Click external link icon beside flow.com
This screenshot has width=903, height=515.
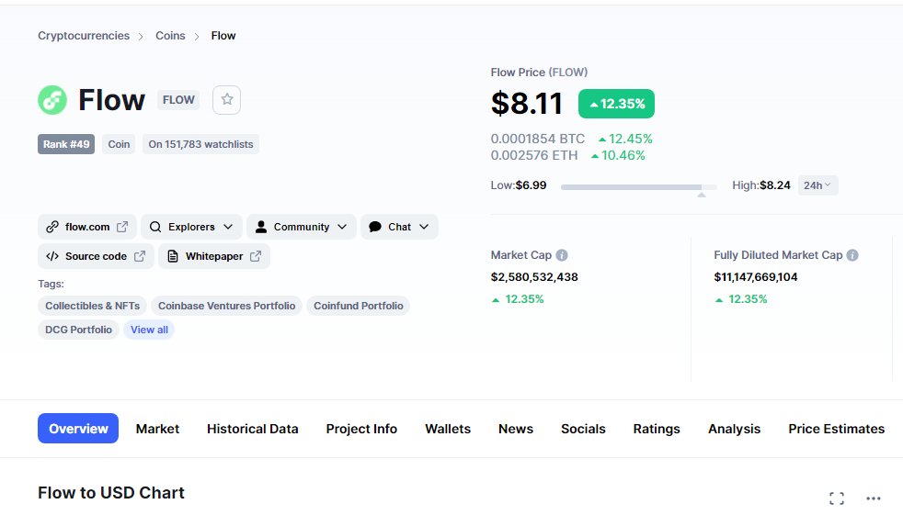click(122, 227)
